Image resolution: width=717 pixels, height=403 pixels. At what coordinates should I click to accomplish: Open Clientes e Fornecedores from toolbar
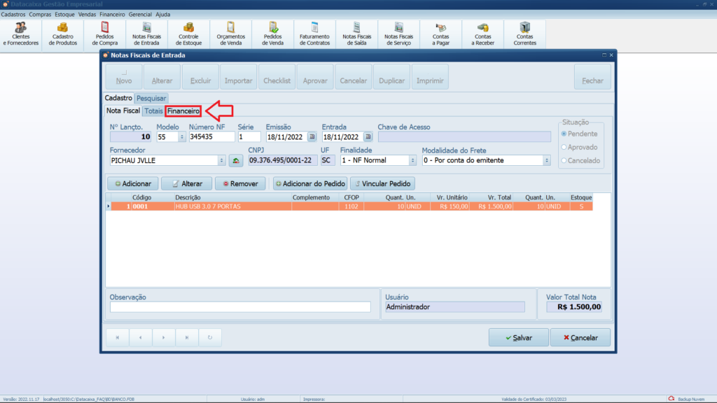[x=21, y=33]
